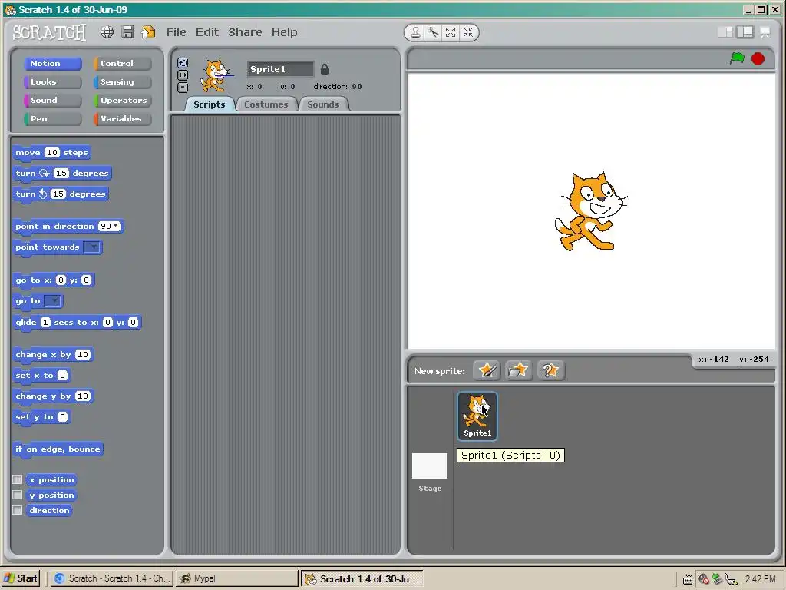The image size is (786, 590).
Task: Open the go to dropdown
Action: click(53, 301)
